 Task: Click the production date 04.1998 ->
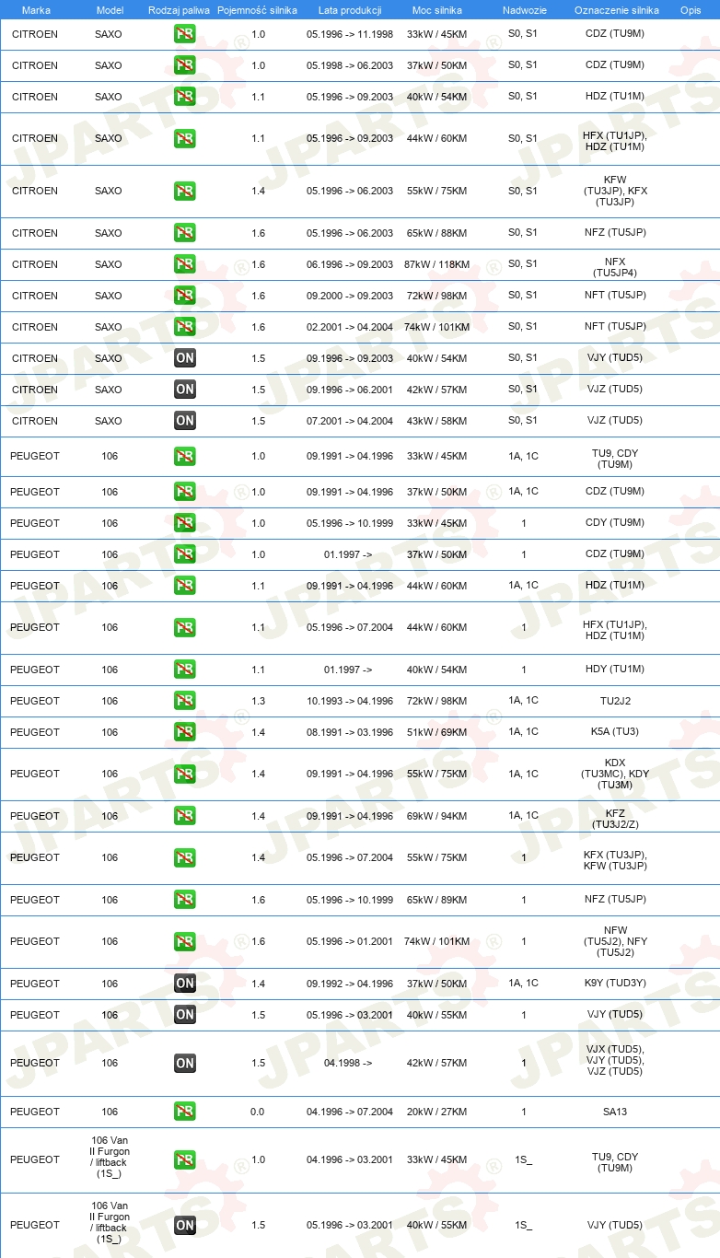(x=348, y=1063)
